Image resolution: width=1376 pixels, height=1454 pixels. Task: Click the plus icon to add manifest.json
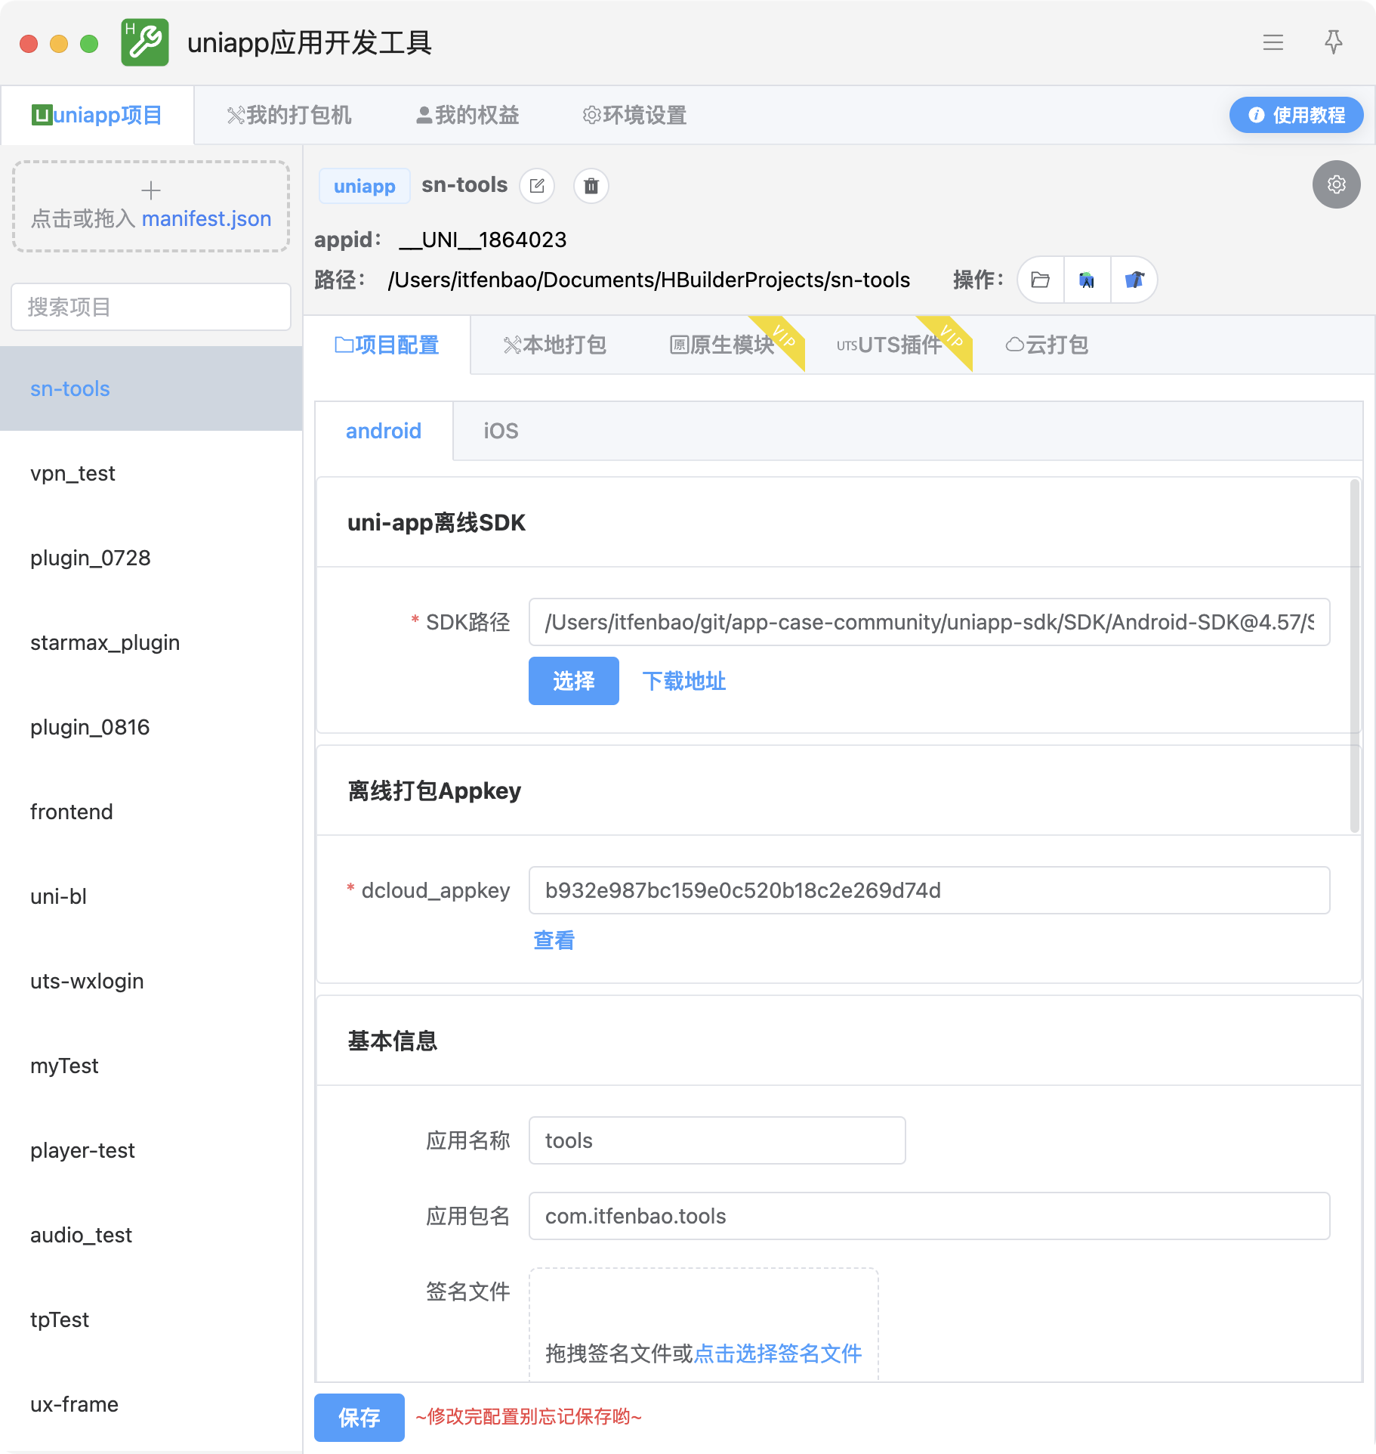click(151, 190)
